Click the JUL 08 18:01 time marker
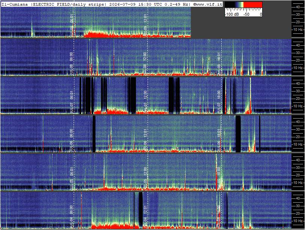 219,64
